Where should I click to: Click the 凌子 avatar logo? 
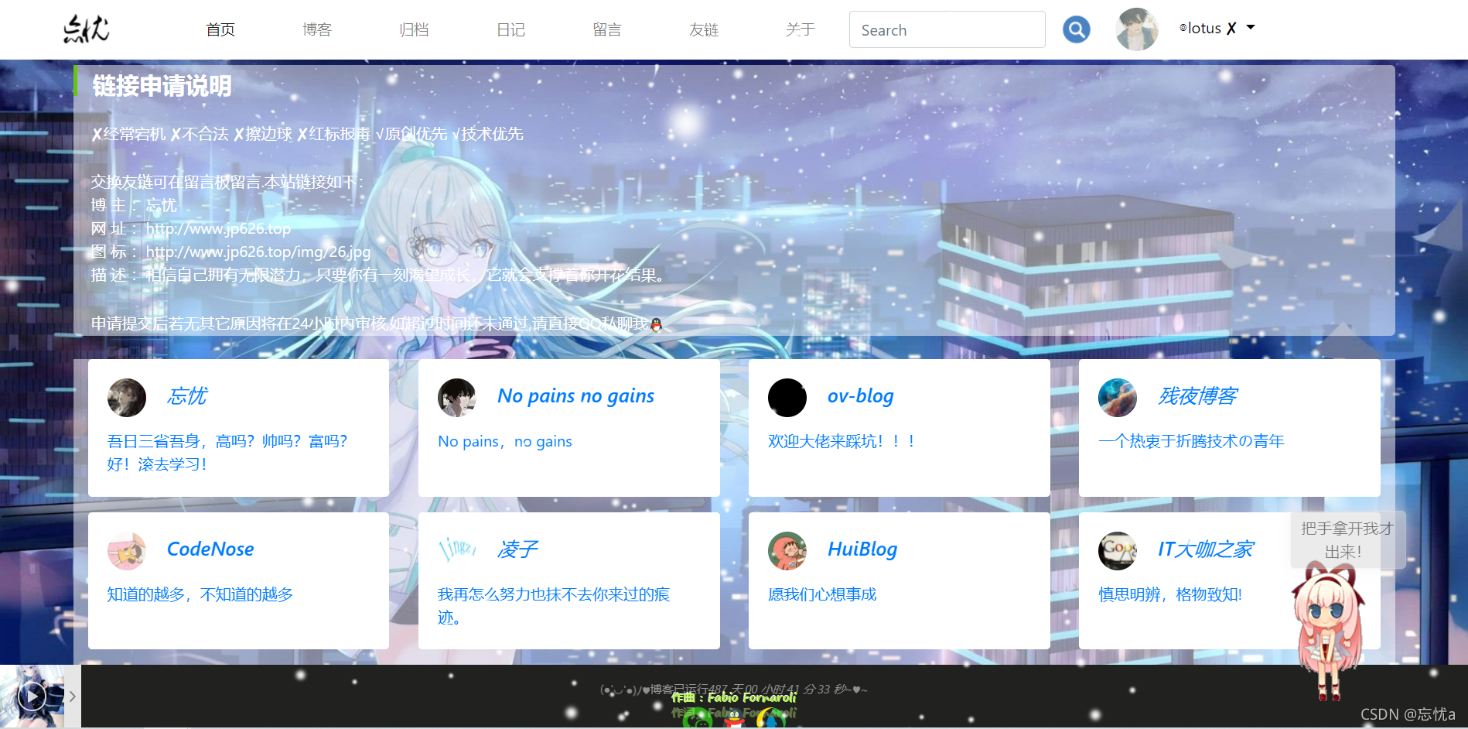pyautogui.click(x=457, y=551)
